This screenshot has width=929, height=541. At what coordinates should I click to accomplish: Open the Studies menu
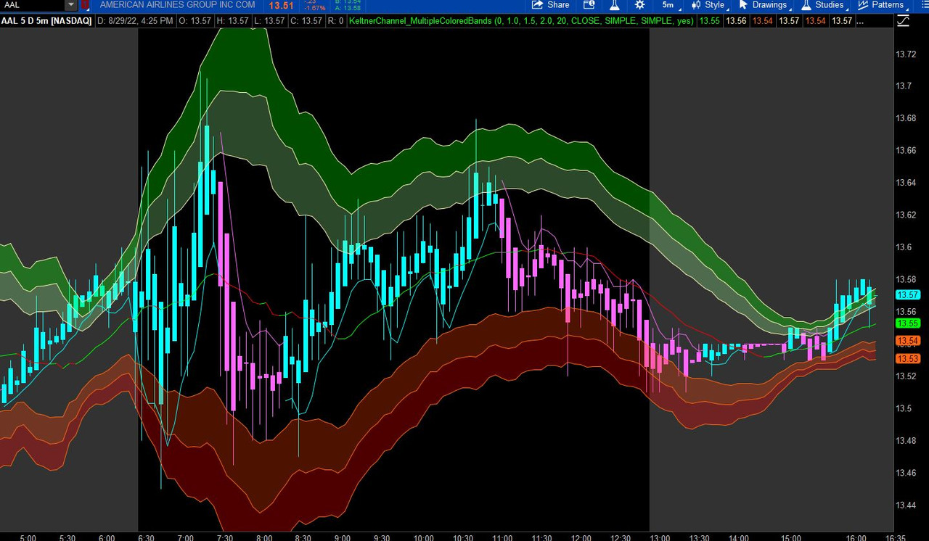(824, 5)
